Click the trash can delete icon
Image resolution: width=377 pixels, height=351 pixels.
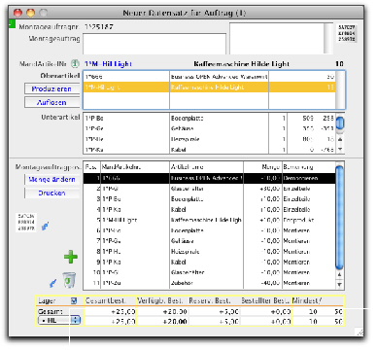(x=69, y=280)
